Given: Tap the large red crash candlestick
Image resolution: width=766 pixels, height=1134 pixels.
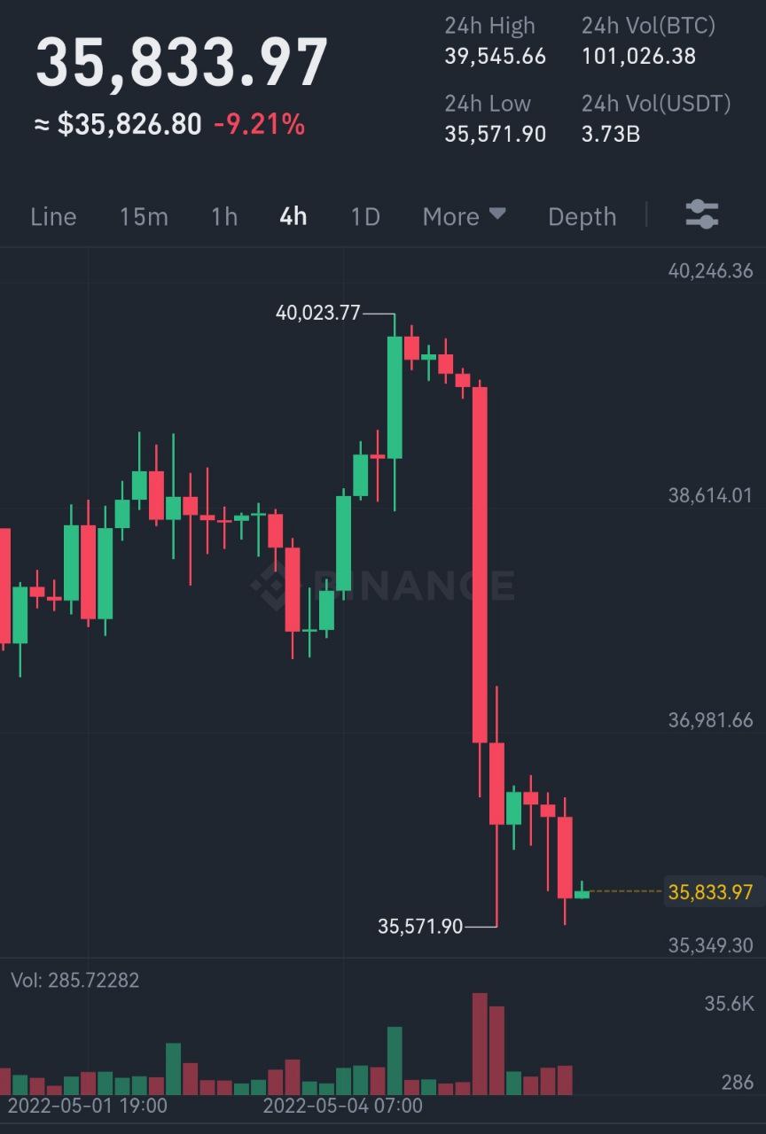Looking at the screenshot, I should tap(480, 564).
